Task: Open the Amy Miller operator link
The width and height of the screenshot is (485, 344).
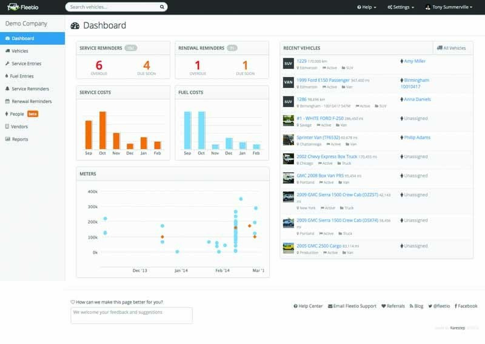Action: 415,61
